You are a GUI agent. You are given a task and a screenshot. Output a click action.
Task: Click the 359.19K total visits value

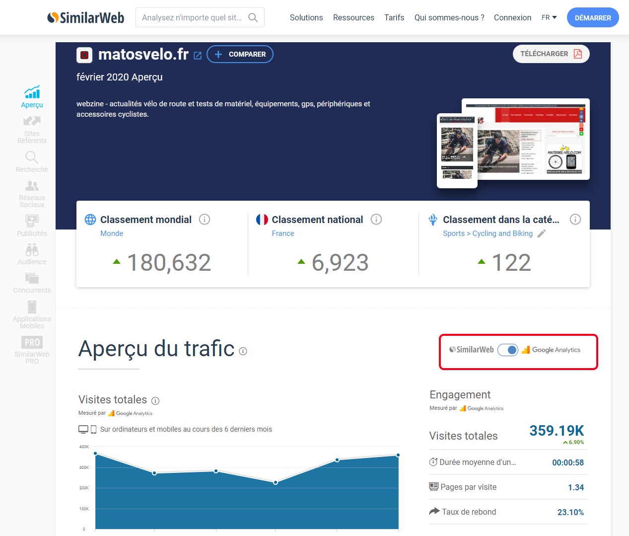(x=557, y=431)
